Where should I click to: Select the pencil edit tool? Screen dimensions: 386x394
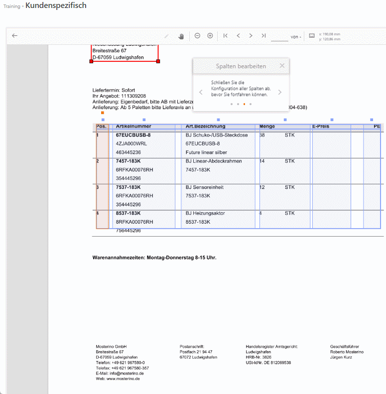coord(166,36)
